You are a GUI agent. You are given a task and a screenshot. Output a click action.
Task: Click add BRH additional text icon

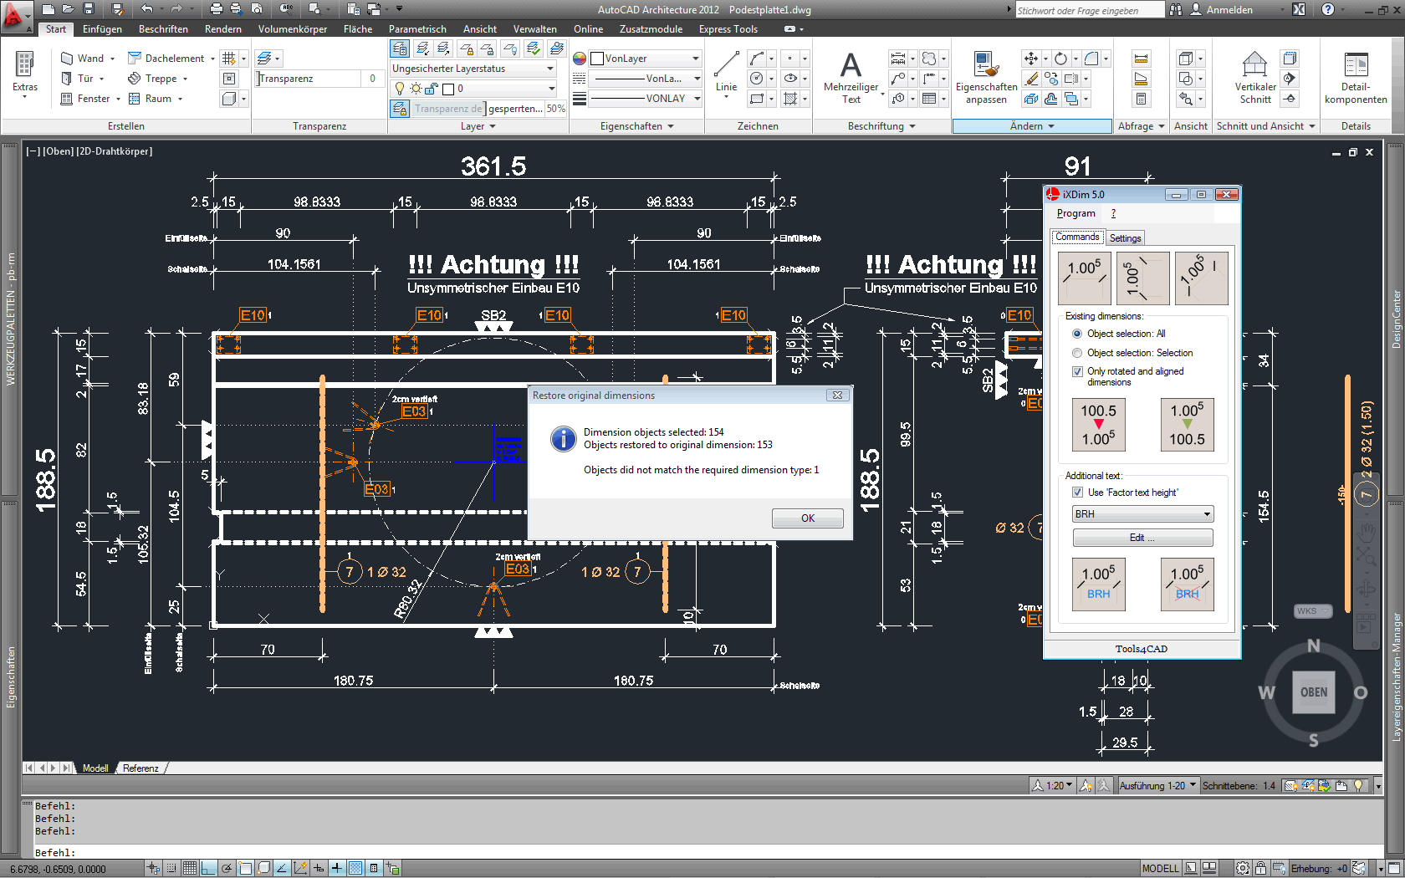[1098, 584]
